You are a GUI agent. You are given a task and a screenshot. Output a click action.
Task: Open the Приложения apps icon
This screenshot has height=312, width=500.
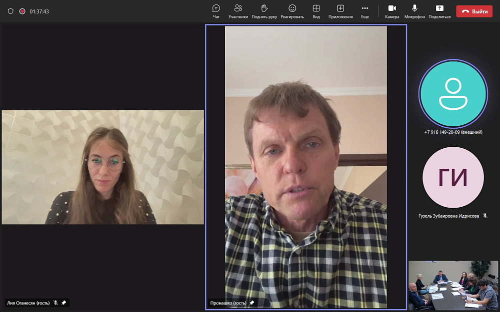[340, 11]
